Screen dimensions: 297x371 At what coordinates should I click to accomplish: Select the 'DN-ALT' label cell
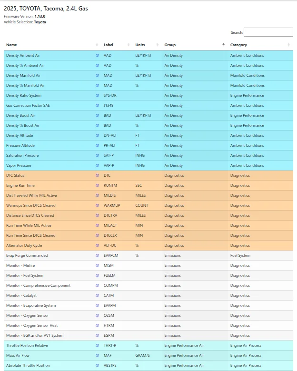click(x=117, y=135)
